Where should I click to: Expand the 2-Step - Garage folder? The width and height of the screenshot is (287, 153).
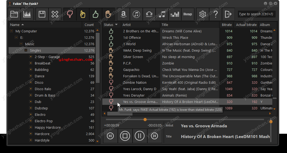click(x=31, y=57)
